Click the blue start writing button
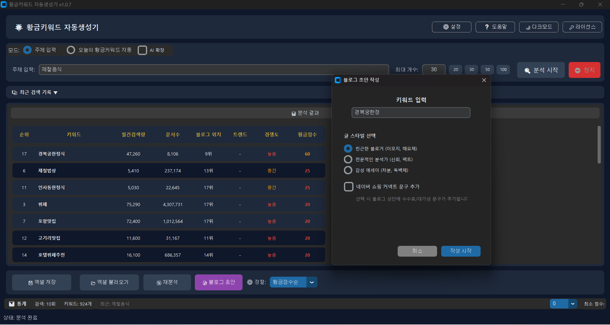Viewport: 610px width, 325px height. pyautogui.click(x=461, y=251)
